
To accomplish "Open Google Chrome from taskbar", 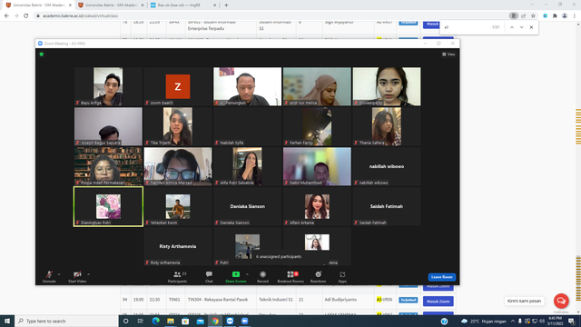I will click(x=215, y=321).
